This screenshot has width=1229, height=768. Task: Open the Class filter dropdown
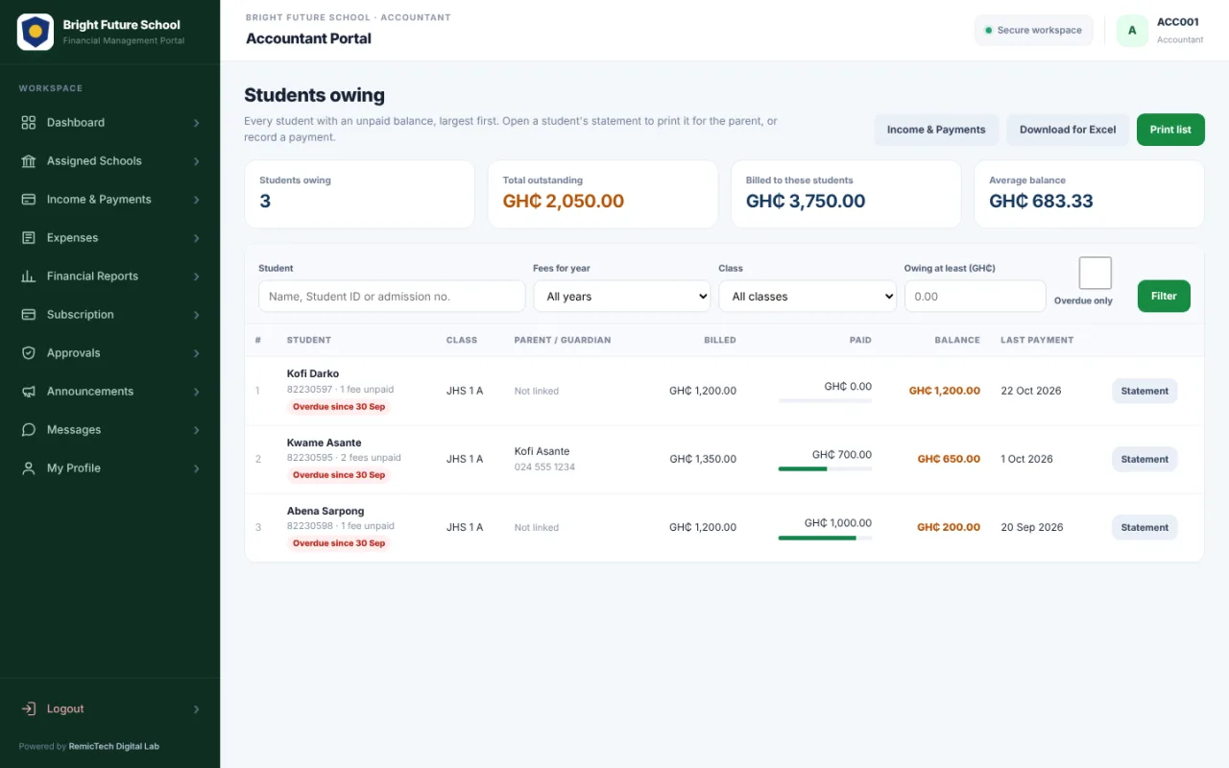pyautogui.click(x=807, y=297)
